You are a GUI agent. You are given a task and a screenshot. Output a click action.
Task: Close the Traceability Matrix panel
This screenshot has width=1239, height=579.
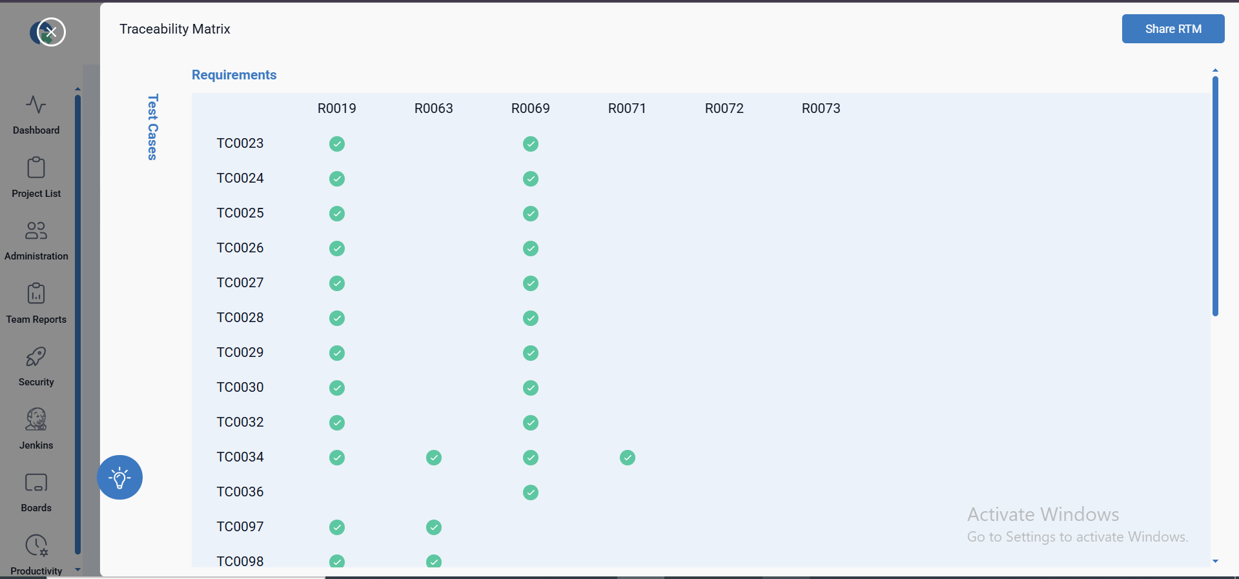[51, 32]
